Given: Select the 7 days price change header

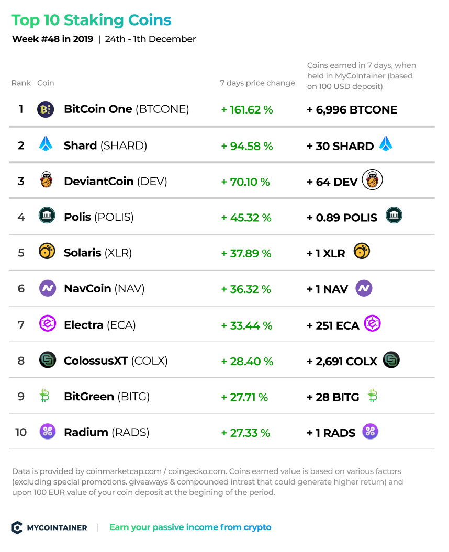Looking at the screenshot, I should click(x=257, y=83).
